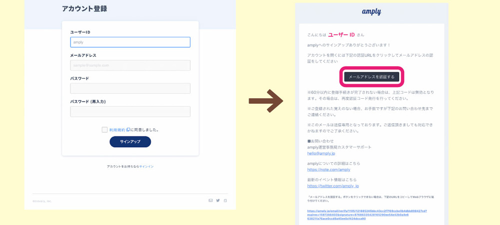Open the hello@amply.jp email link
Viewport: 500px width, 225px height.
pos(321,153)
